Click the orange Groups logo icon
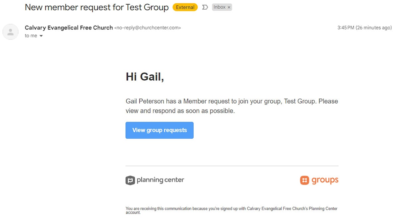Viewport: 398px width, 224px height. point(304,180)
